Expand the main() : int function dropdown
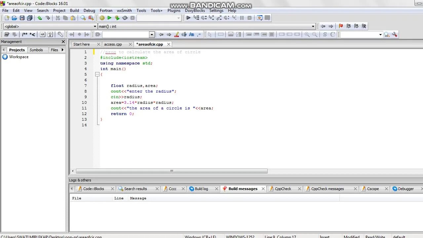 tap(313, 26)
